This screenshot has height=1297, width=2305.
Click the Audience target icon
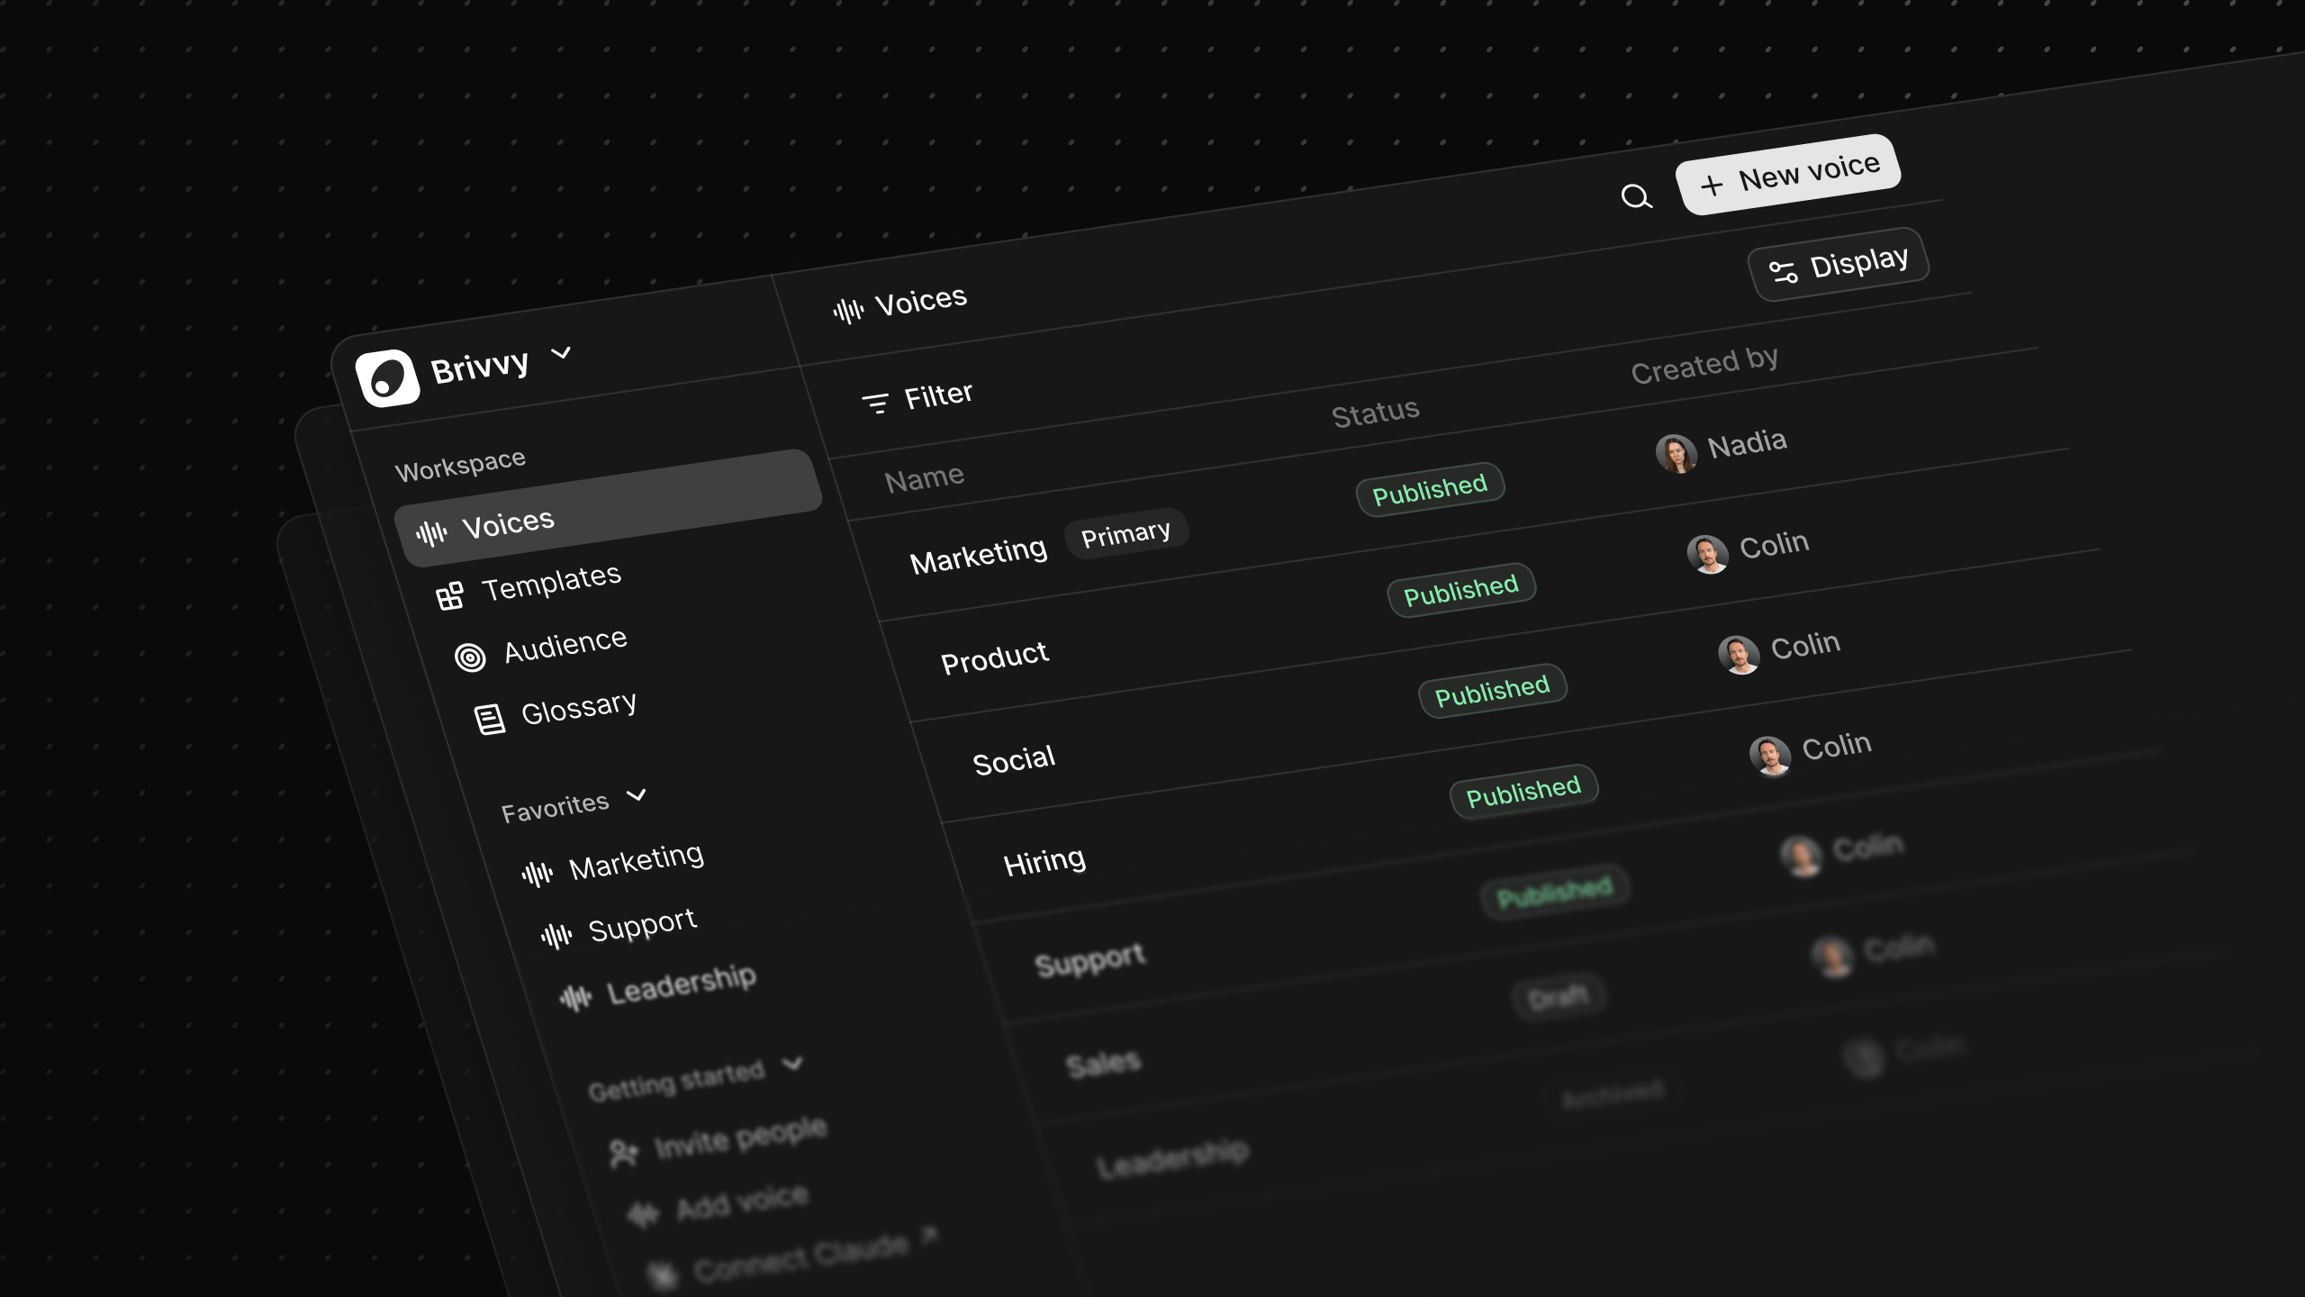point(470,658)
